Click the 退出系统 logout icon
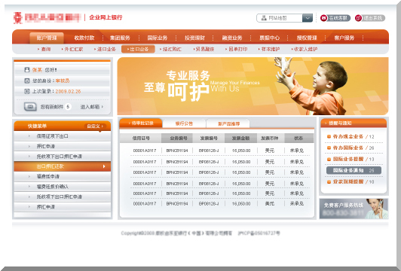Viewport: 401px width, 271px height. [358, 18]
